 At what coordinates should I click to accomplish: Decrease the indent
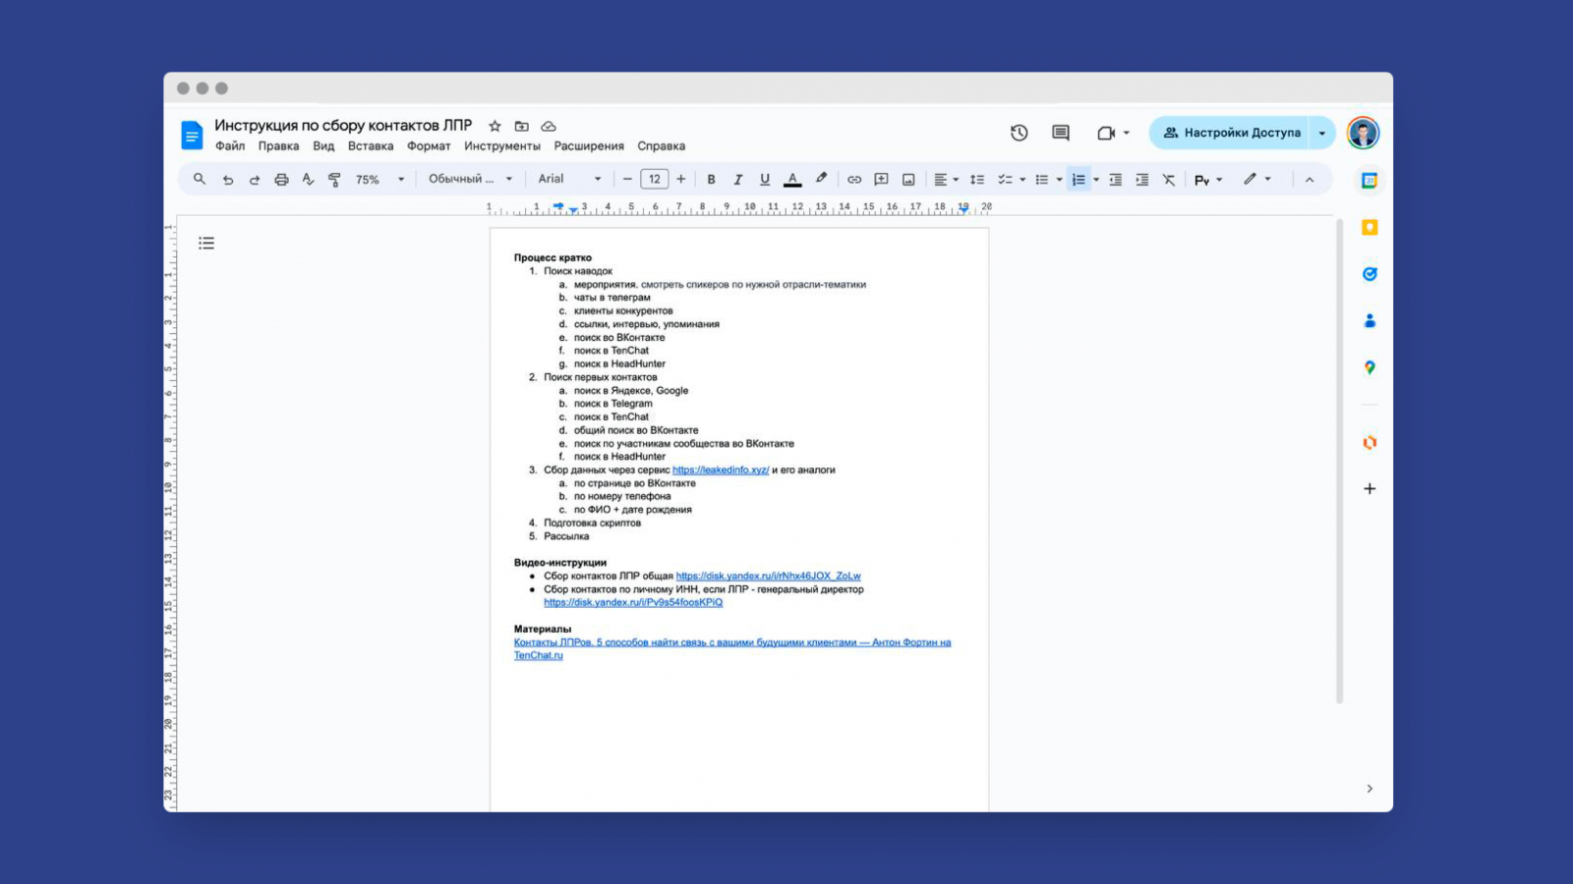tap(1116, 180)
